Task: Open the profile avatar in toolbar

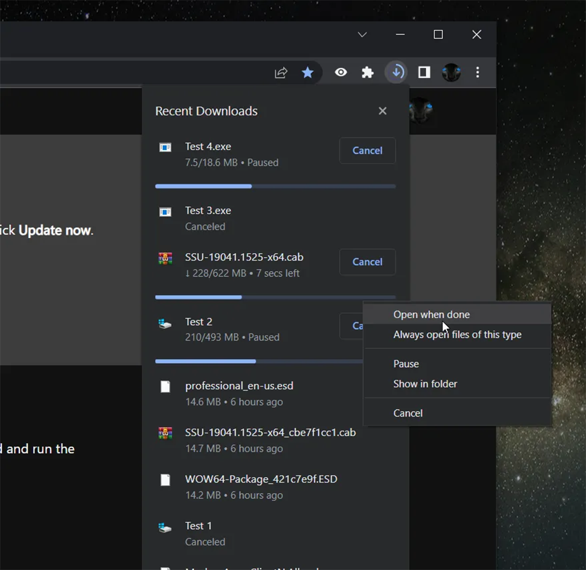Action: (451, 72)
